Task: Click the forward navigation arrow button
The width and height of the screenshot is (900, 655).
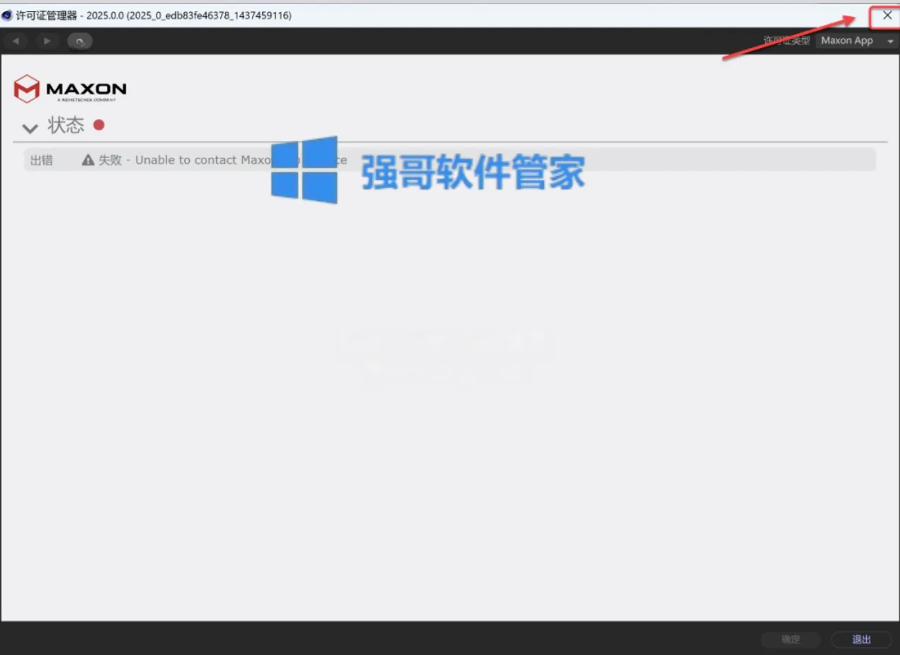Action: click(x=47, y=41)
